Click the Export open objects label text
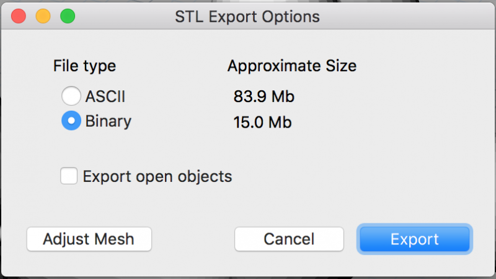 tap(157, 176)
